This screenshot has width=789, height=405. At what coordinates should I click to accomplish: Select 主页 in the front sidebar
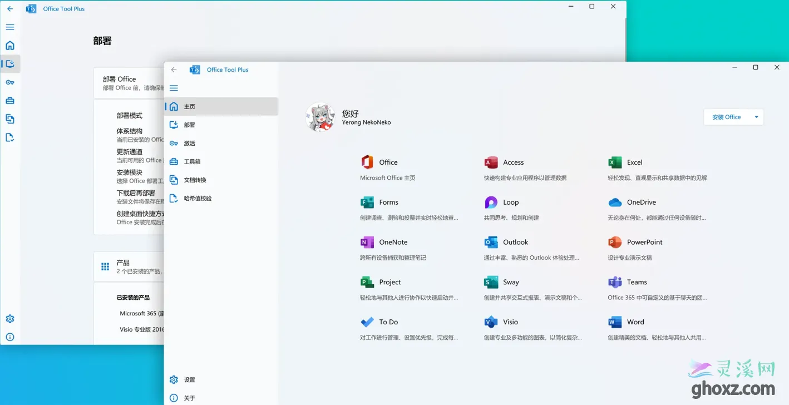221,106
